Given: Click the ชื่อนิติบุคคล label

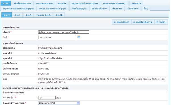Looking at the screenshot, I should pyautogui.click(x=9, y=48).
